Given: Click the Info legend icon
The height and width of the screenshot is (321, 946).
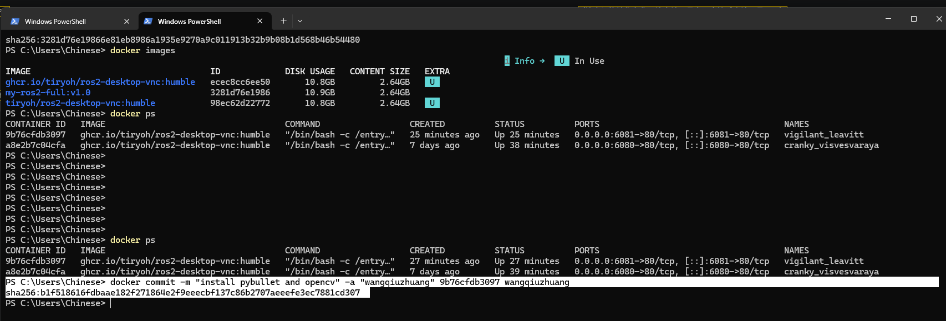Looking at the screenshot, I should click(507, 61).
